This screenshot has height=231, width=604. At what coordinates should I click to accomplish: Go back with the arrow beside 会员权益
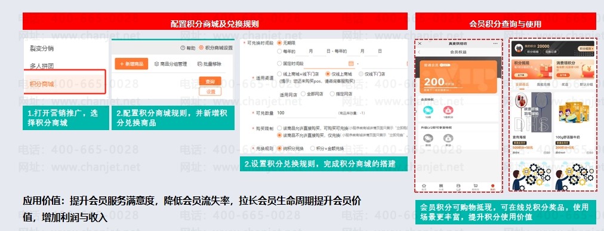[419, 52]
